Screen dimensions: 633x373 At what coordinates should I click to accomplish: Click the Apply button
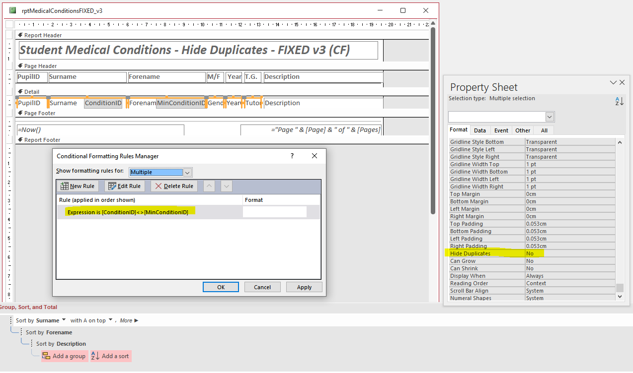pos(304,287)
